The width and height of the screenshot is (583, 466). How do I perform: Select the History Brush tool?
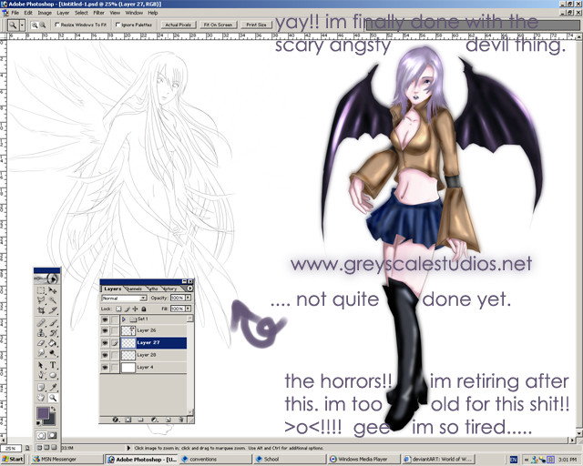pos(53,333)
